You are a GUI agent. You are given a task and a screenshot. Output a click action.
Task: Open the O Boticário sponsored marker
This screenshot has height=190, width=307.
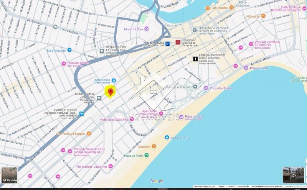(178, 42)
